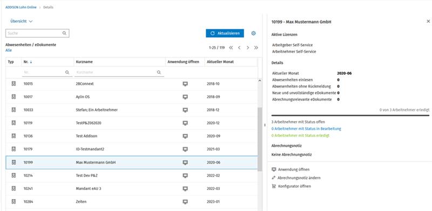Click '0 Arbeitnehmer mit Status erledigt'
The height and width of the screenshot is (211, 432).
pos(300,135)
